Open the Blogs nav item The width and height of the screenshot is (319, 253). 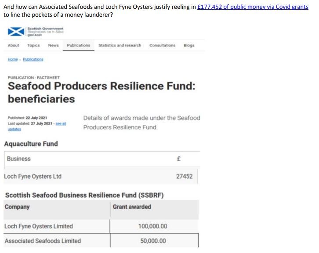189,46
